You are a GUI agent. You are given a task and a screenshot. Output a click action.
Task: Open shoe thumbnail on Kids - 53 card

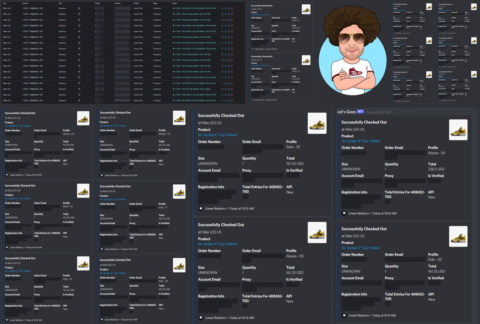click(x=83, y=263)
